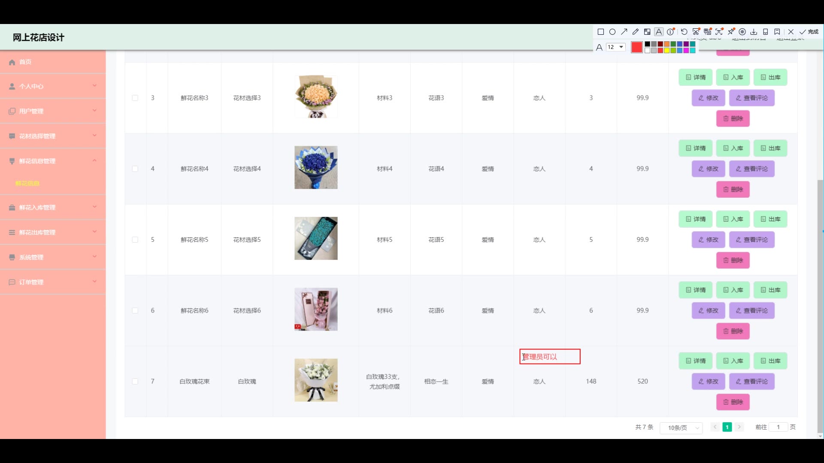Viewport: 824px width, 463px height.
Task: Click the scissors capture icon
Action: pyautogui.click(x=696, y=32)
